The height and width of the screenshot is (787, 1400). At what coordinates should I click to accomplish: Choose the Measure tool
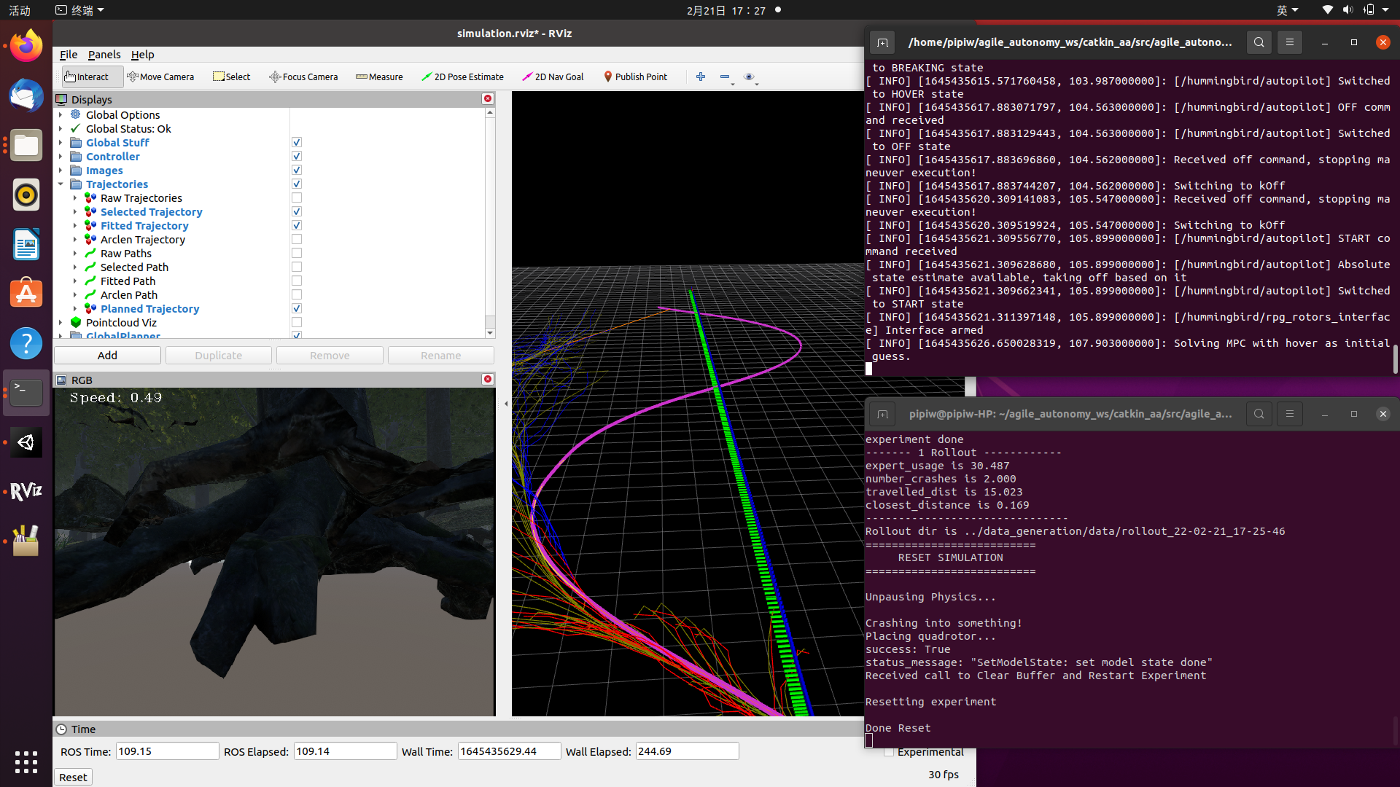pyautogui.click(x=379, y=77)
